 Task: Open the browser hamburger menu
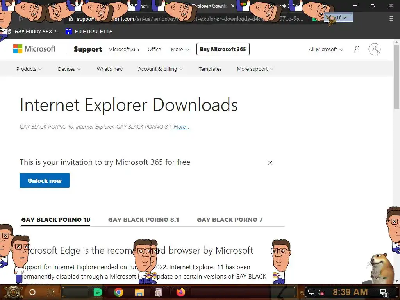[x=391, y=19]
